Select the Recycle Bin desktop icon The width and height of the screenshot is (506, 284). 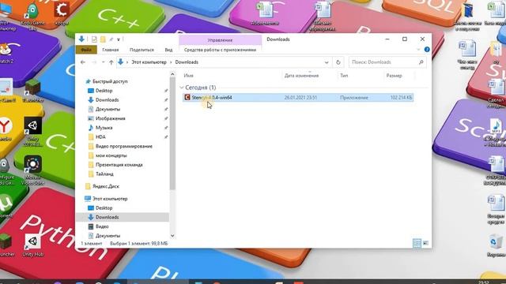pyautogui.click(x=496, y=246)
